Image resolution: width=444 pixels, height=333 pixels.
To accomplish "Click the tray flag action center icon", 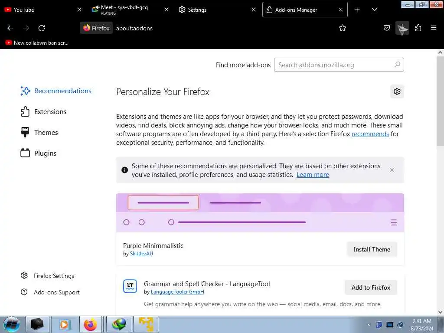I will click(379, 325).
